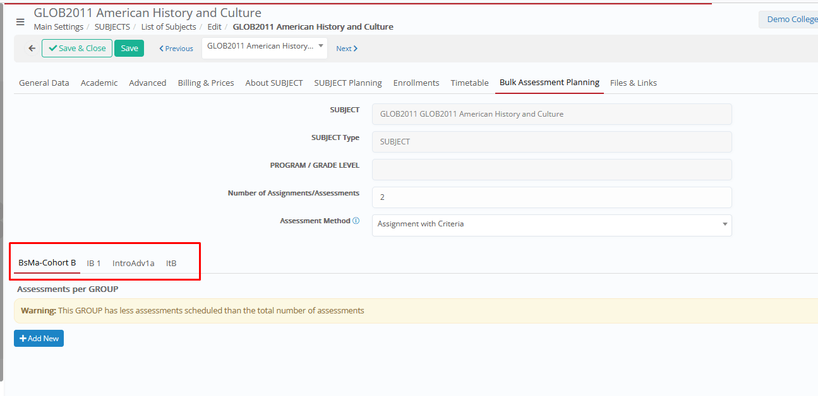Open the Billing & Prices tab
The width and height of the screenshot is (818, 396).
tap(206, 83)
